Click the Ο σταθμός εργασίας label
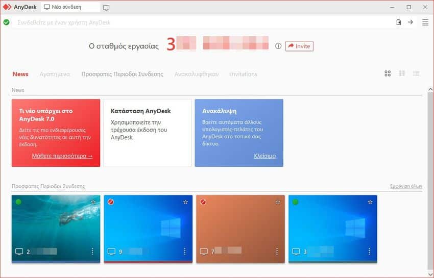 tap(124, 46)
